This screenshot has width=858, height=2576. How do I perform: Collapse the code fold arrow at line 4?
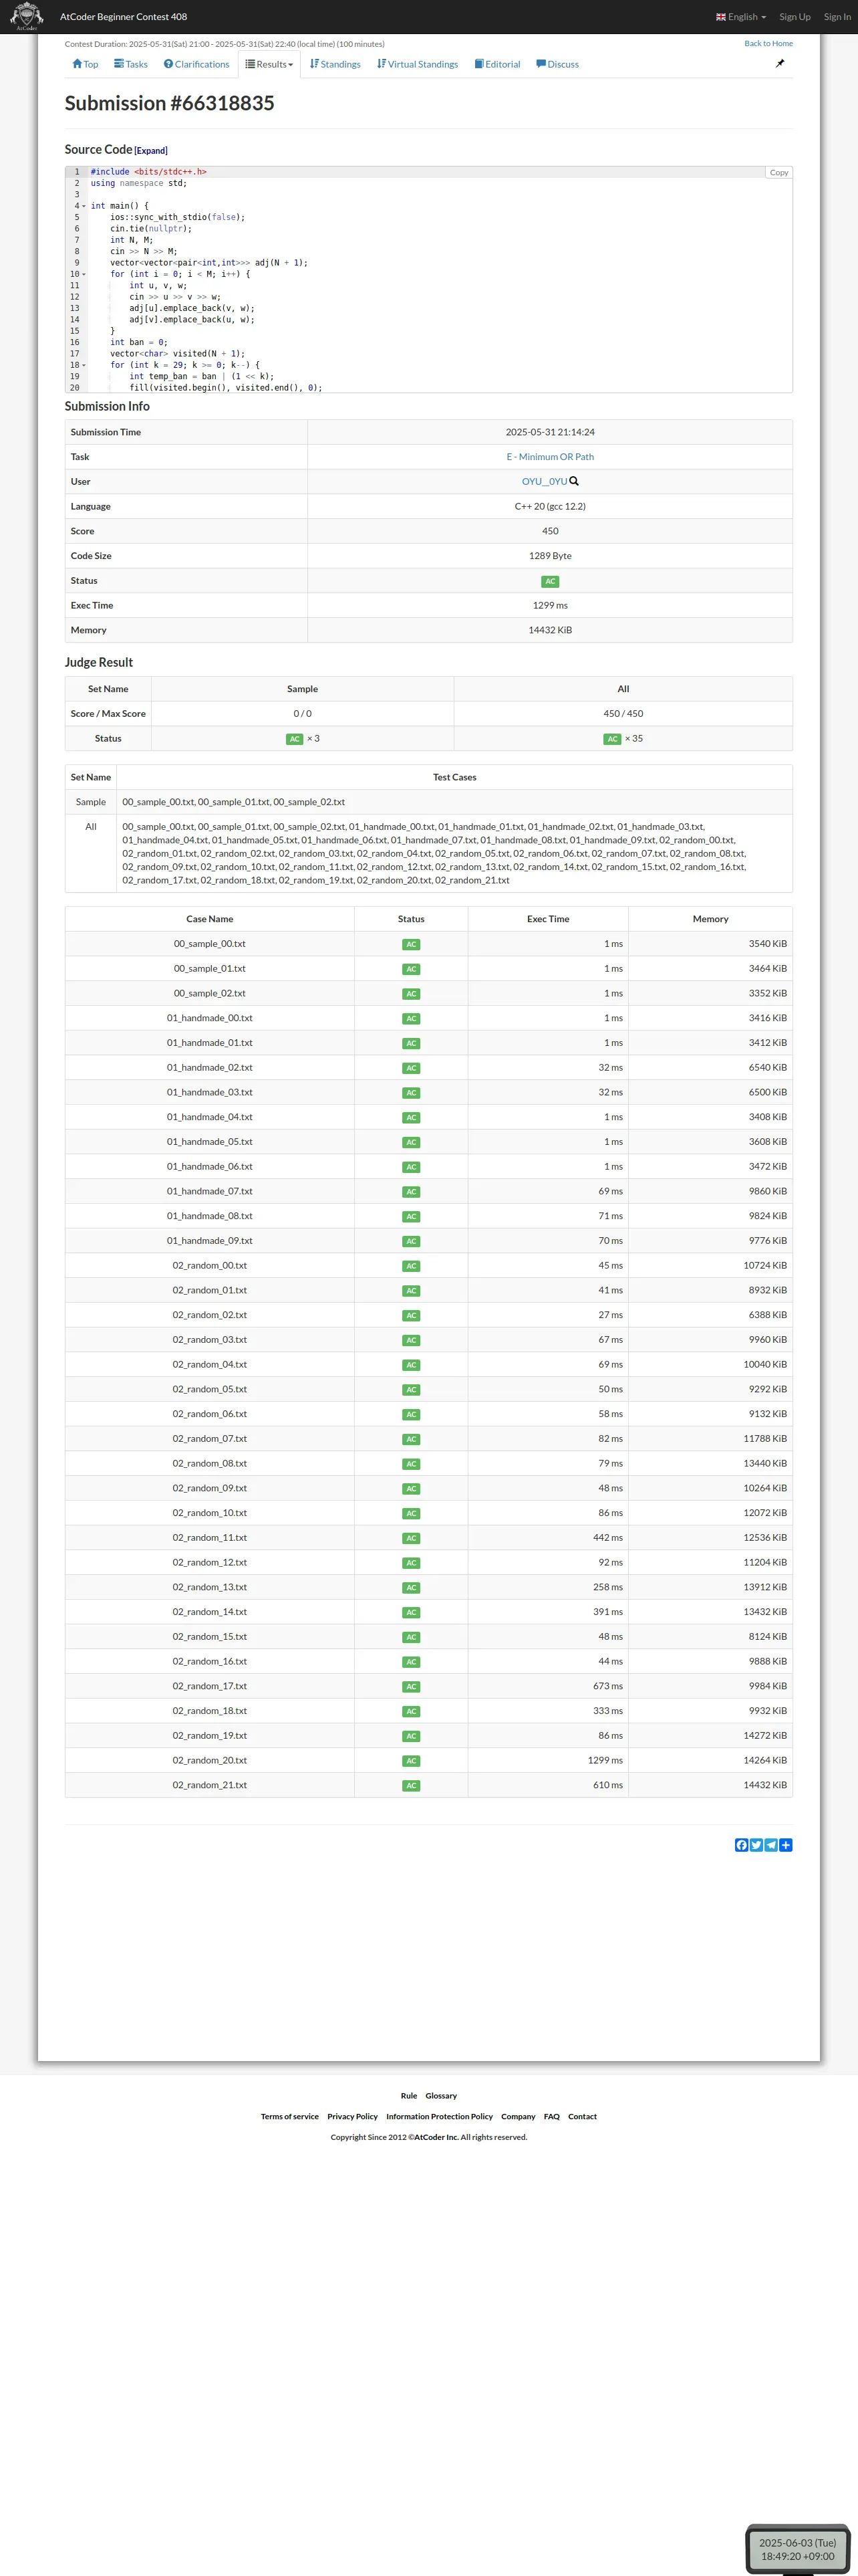tap(84, 206)
